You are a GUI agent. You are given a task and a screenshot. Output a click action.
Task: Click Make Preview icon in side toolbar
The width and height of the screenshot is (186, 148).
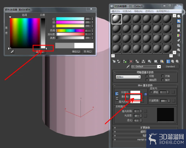(179, 40)
